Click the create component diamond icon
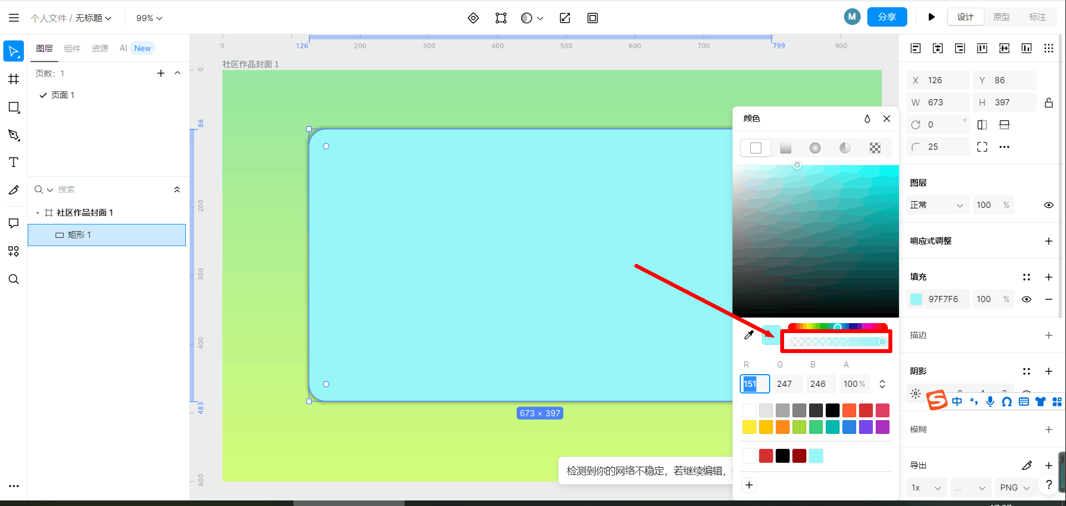 coord(473,18)
